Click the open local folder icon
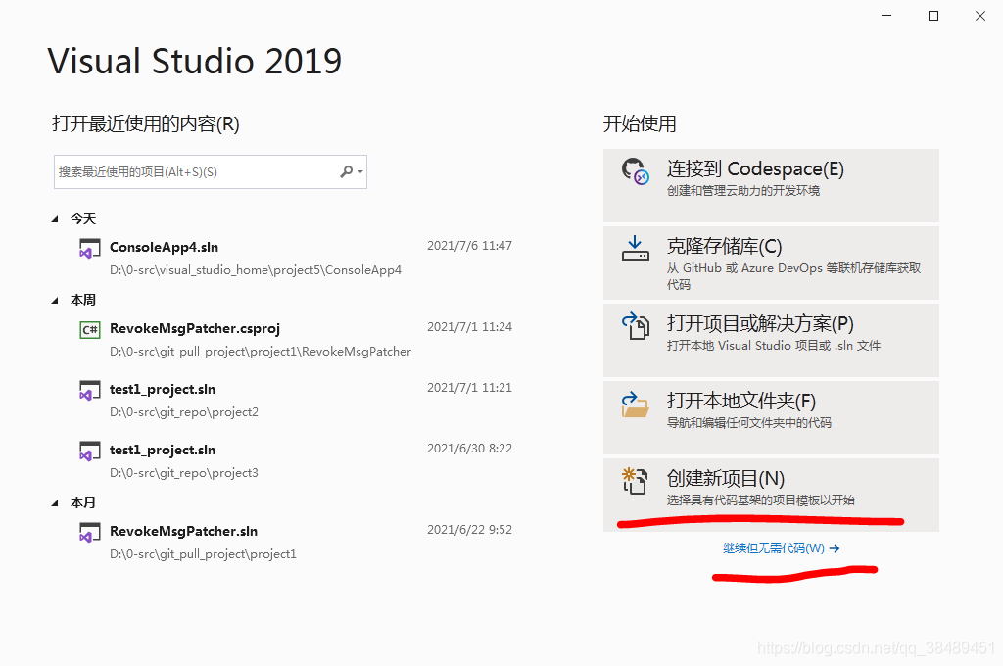The width and height of the screenshot is (1003, 666). (635, 404)
